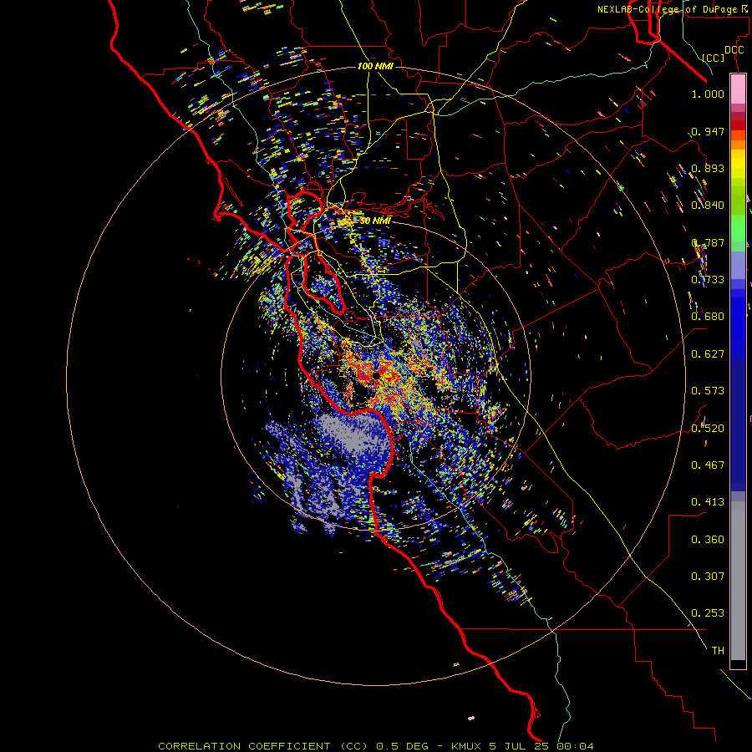Select the 0.627 scale value
Screen dimensions: 752x752
coord(708,354)
